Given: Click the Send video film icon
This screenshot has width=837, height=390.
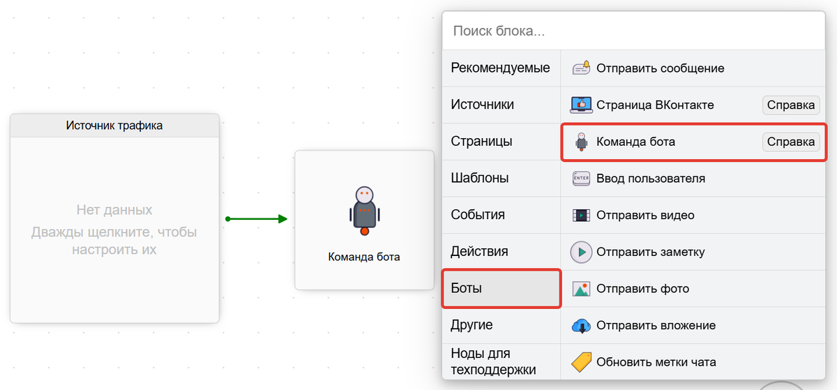Looking at the screenshot, I should coord(582,215).
